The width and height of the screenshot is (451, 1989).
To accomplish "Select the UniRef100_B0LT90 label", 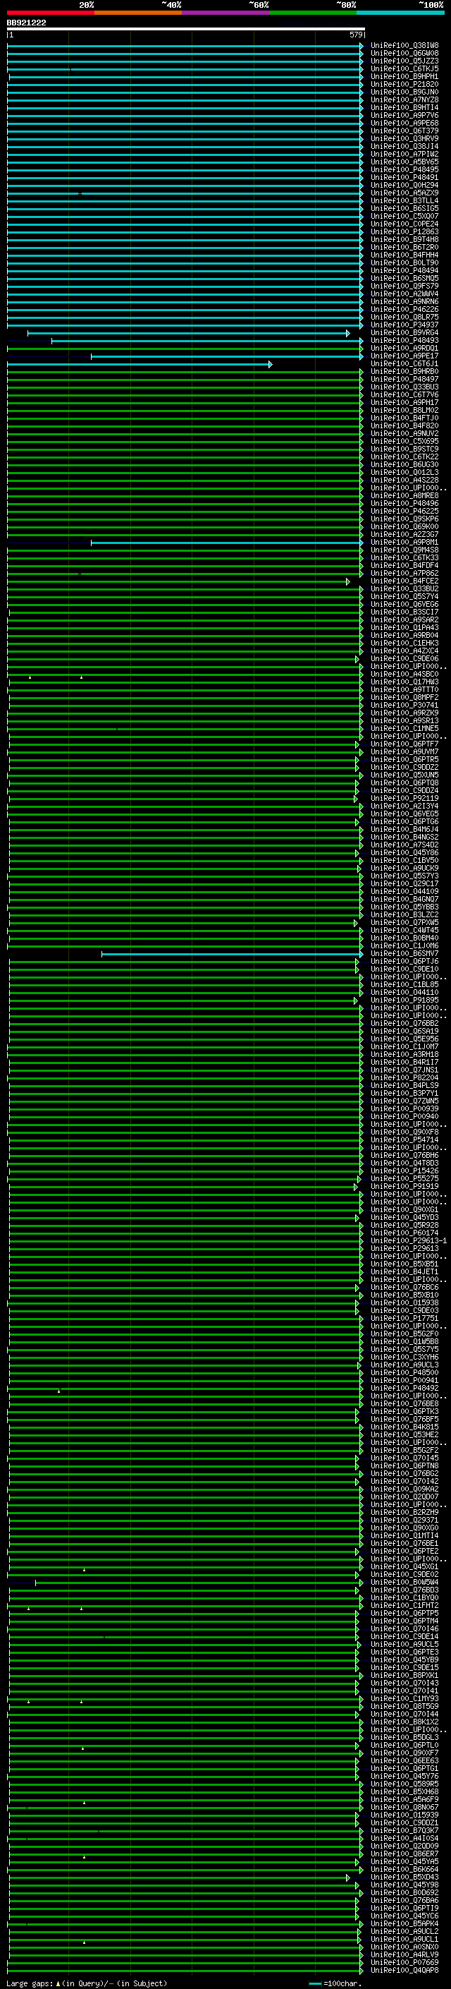I will 404,262.
